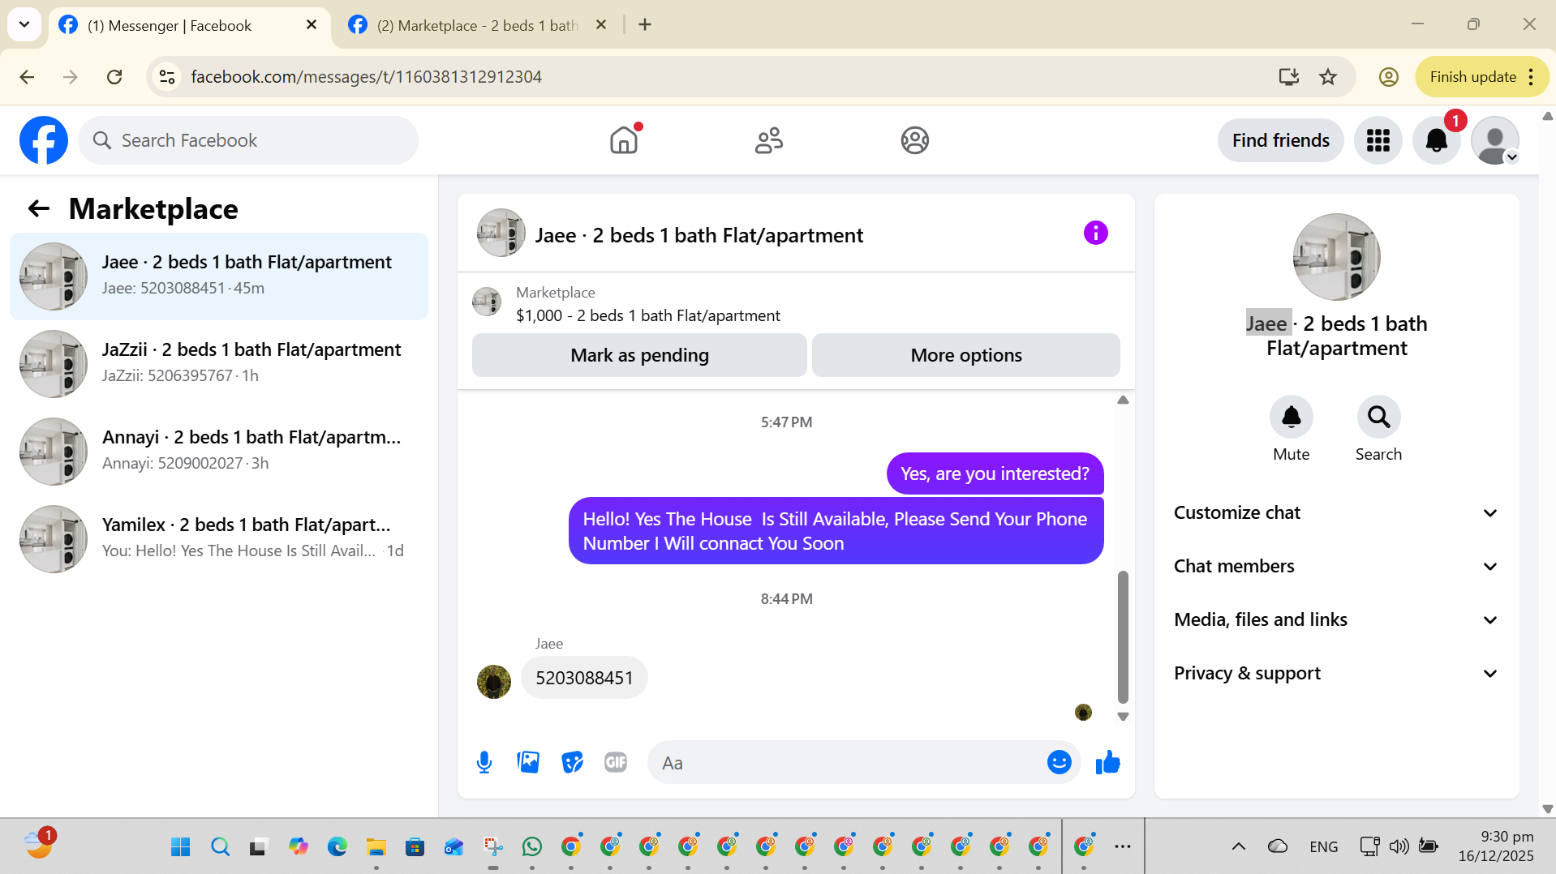Open the Annayi conversation
1556x874 pixels.
(x=219, y=452)
